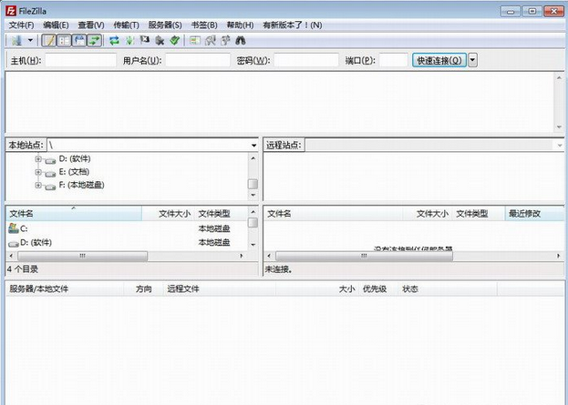Open the 传输(T) menu
568x405 pixels.
point(126,25)
